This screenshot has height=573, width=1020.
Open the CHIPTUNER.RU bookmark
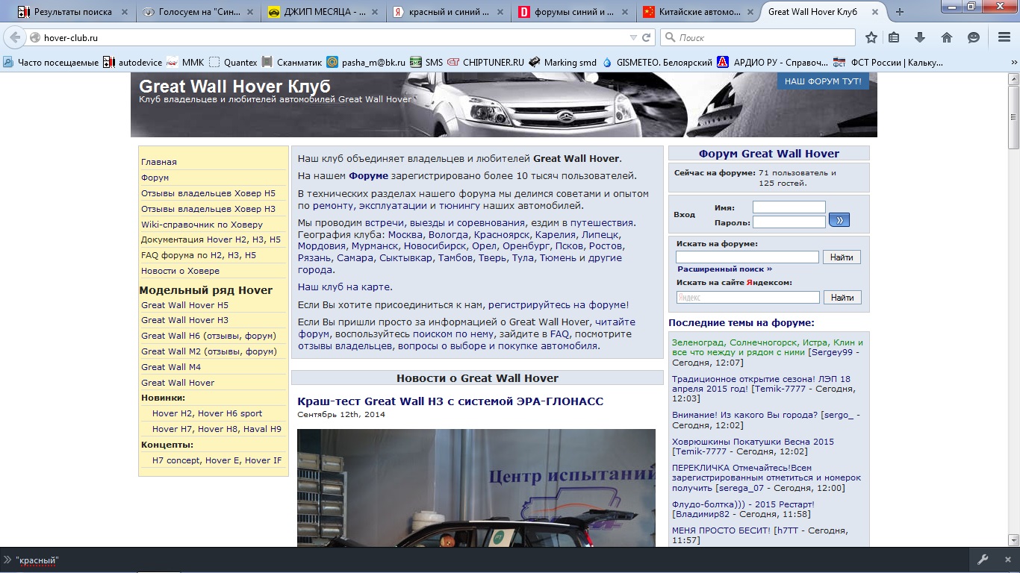(x=486, y=63)
